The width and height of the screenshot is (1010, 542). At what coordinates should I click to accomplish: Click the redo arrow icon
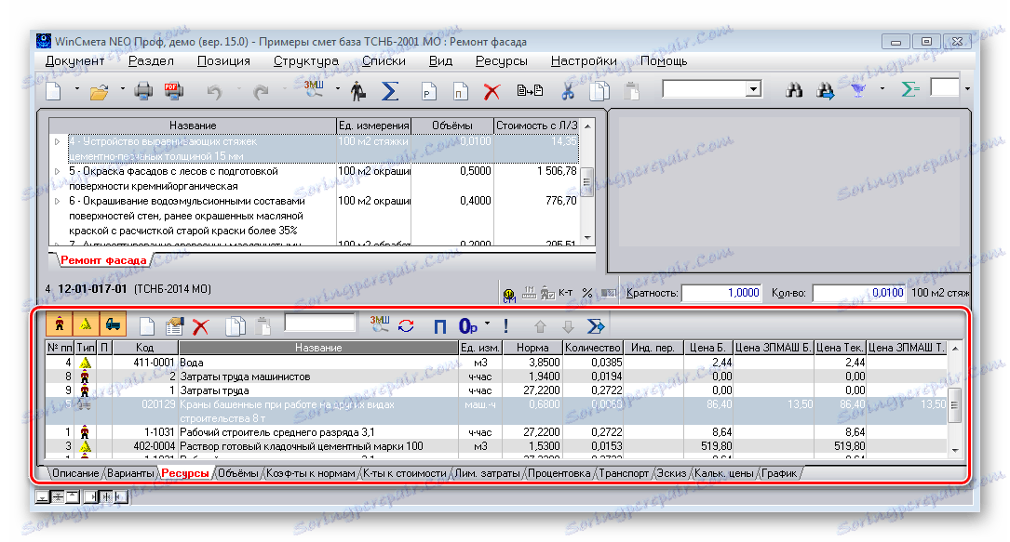(x=261, y=92)
